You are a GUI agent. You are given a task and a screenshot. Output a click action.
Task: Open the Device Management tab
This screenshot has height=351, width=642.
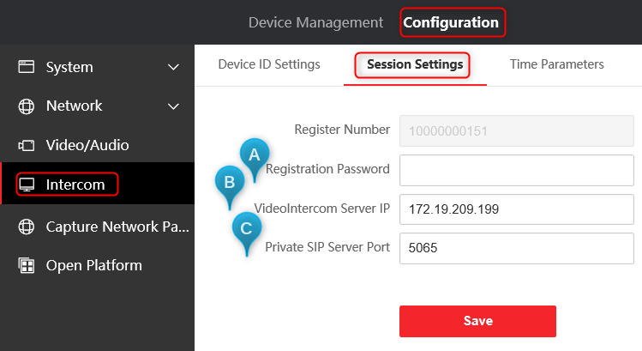tap(315, 22)
